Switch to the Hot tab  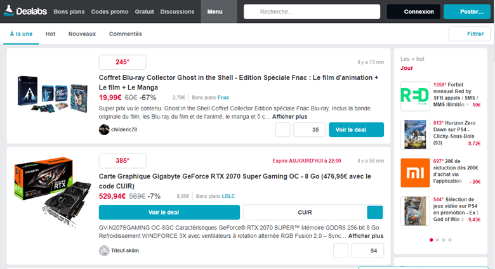click(51, 34)
